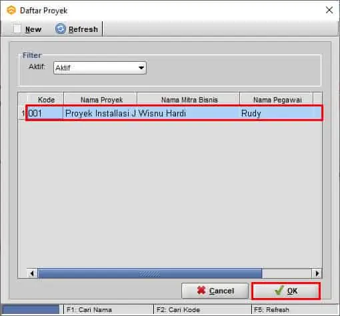Click the Nama Mitra Bisnis column header
Viewport: 340px width, 316px height.
(189, 100)
